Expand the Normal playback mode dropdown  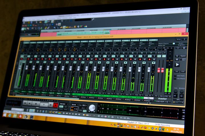pos(75,105)
